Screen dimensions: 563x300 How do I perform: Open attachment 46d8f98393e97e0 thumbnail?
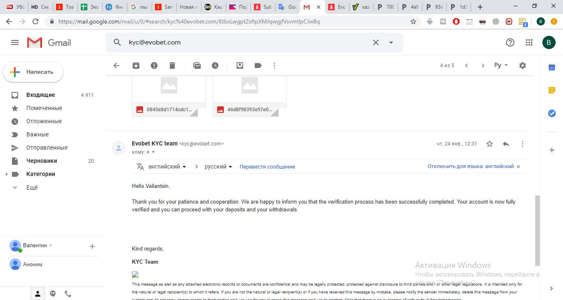coord(250,96)
